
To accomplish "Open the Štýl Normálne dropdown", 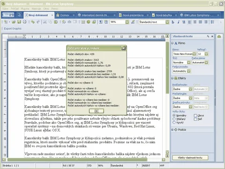I will [189, 62].
